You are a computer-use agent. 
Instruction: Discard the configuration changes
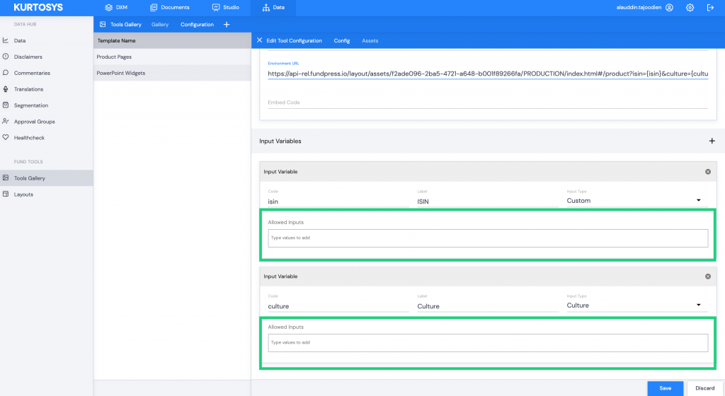tap(704, 388)
